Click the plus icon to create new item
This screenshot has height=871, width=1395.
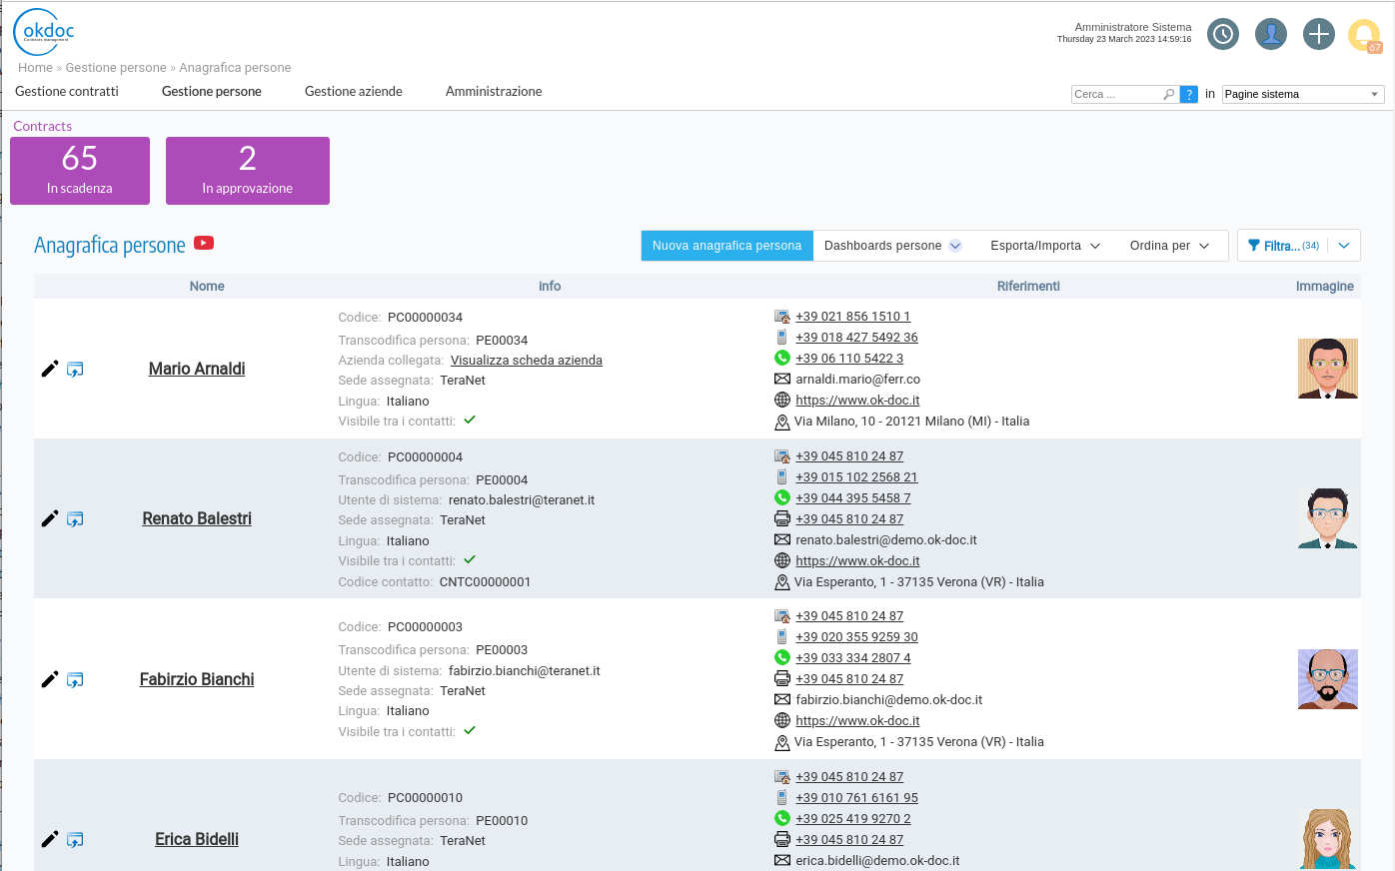[x=1318, y=34]
